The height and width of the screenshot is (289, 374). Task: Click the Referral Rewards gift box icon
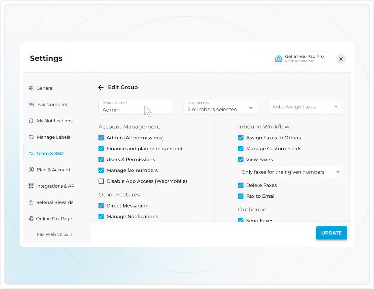tap(31, 202)
